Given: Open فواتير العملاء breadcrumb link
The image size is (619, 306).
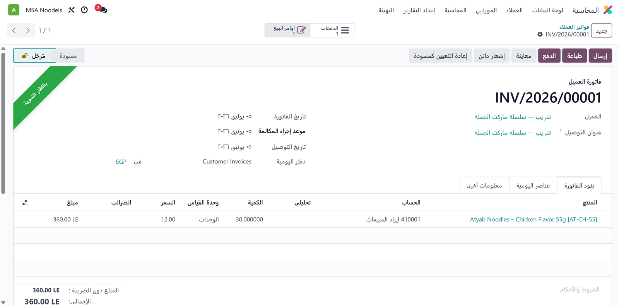Looking at the screenshot, I should [x=574, y=27].
